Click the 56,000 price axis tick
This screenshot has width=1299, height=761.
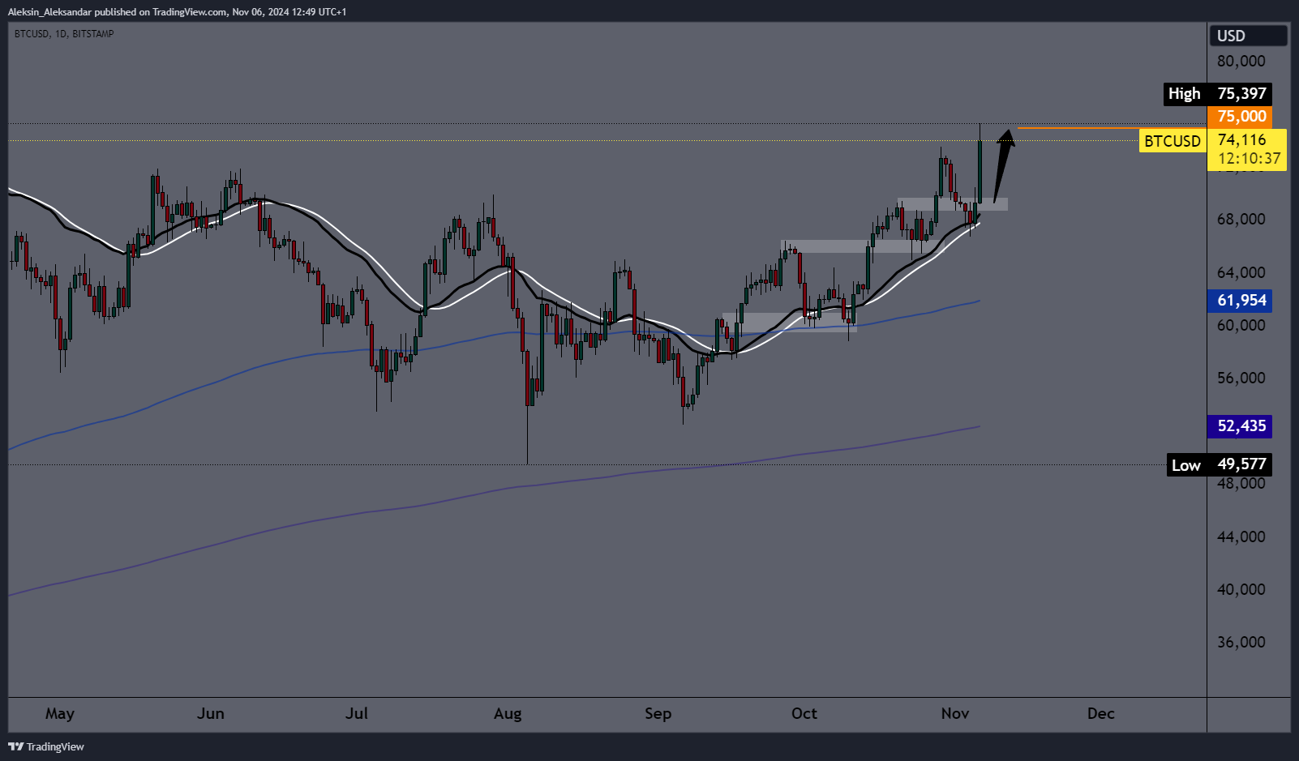pos(1241,378)
